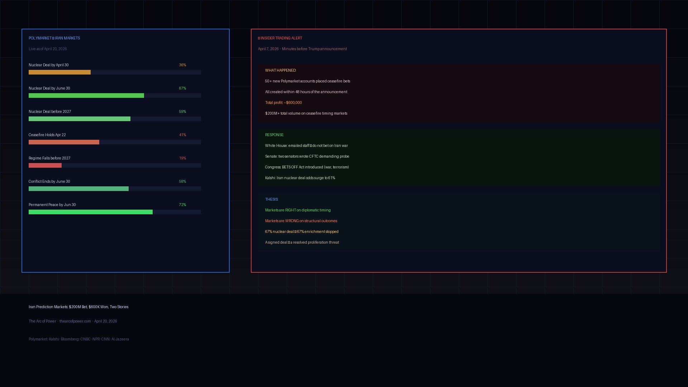Image resolution: width=688 pixels, height=387 pixels.
Task: Click the Conflict Ends by June 30 label
Action: pos(49,182)
